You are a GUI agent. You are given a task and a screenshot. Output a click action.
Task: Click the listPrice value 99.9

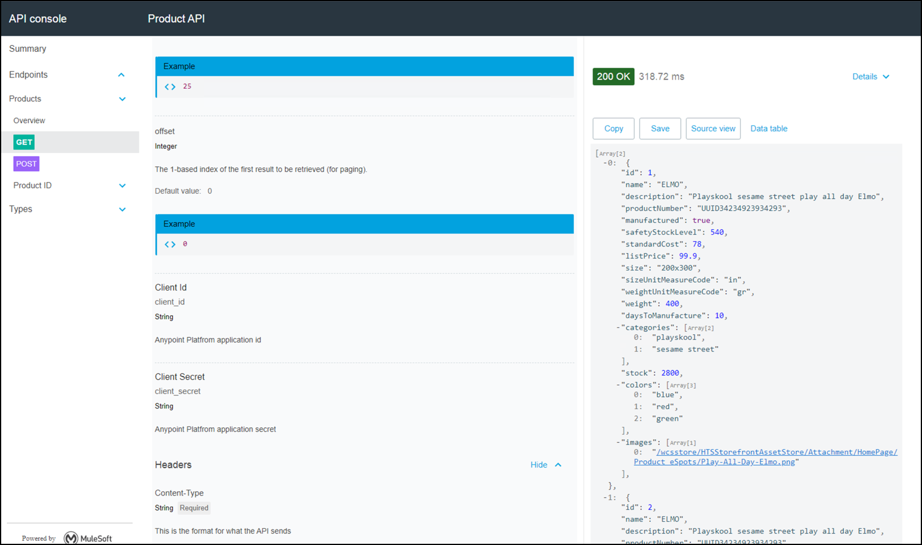688,256
